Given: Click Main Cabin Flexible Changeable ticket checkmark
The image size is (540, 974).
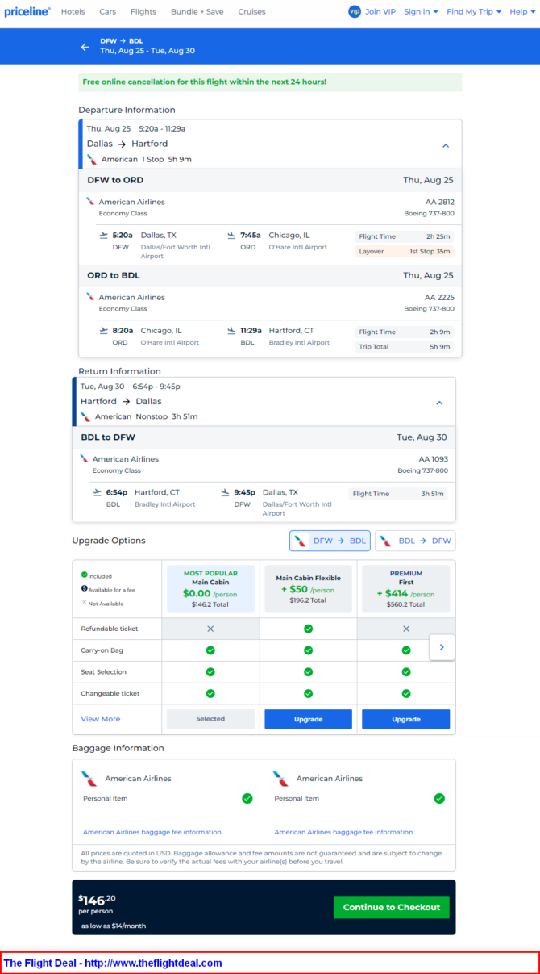Looking at the screenshot, I should click(x=308, y=693).
